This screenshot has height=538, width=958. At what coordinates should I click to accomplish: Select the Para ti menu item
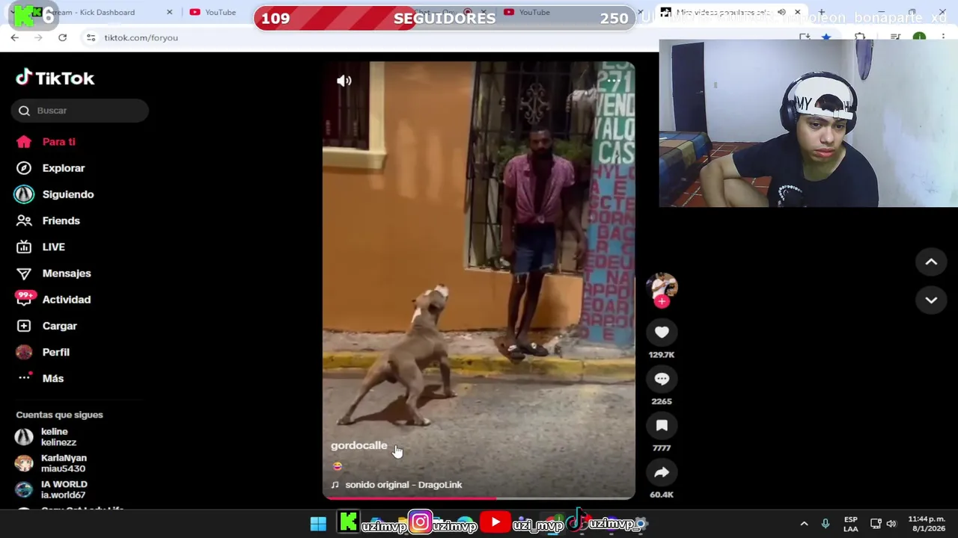[x=59, y=142]
